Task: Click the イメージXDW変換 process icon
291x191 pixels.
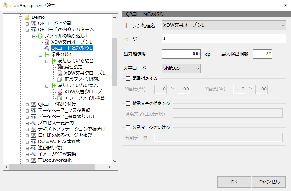Action: 34,154
